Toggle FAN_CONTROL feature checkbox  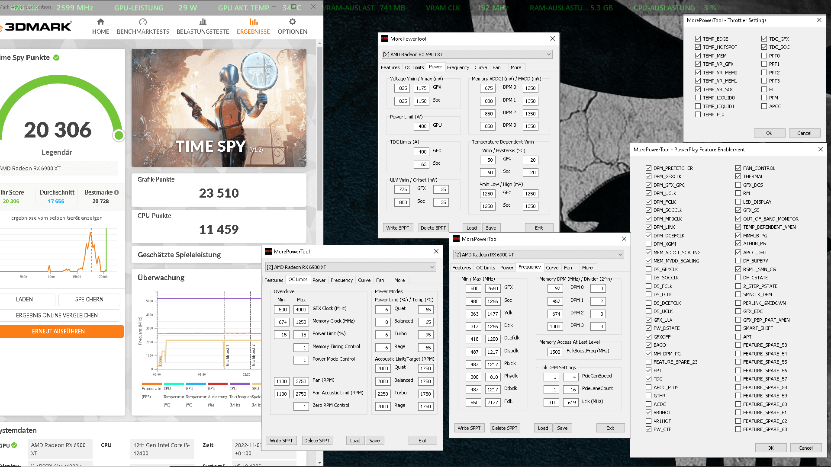(738, 168)
